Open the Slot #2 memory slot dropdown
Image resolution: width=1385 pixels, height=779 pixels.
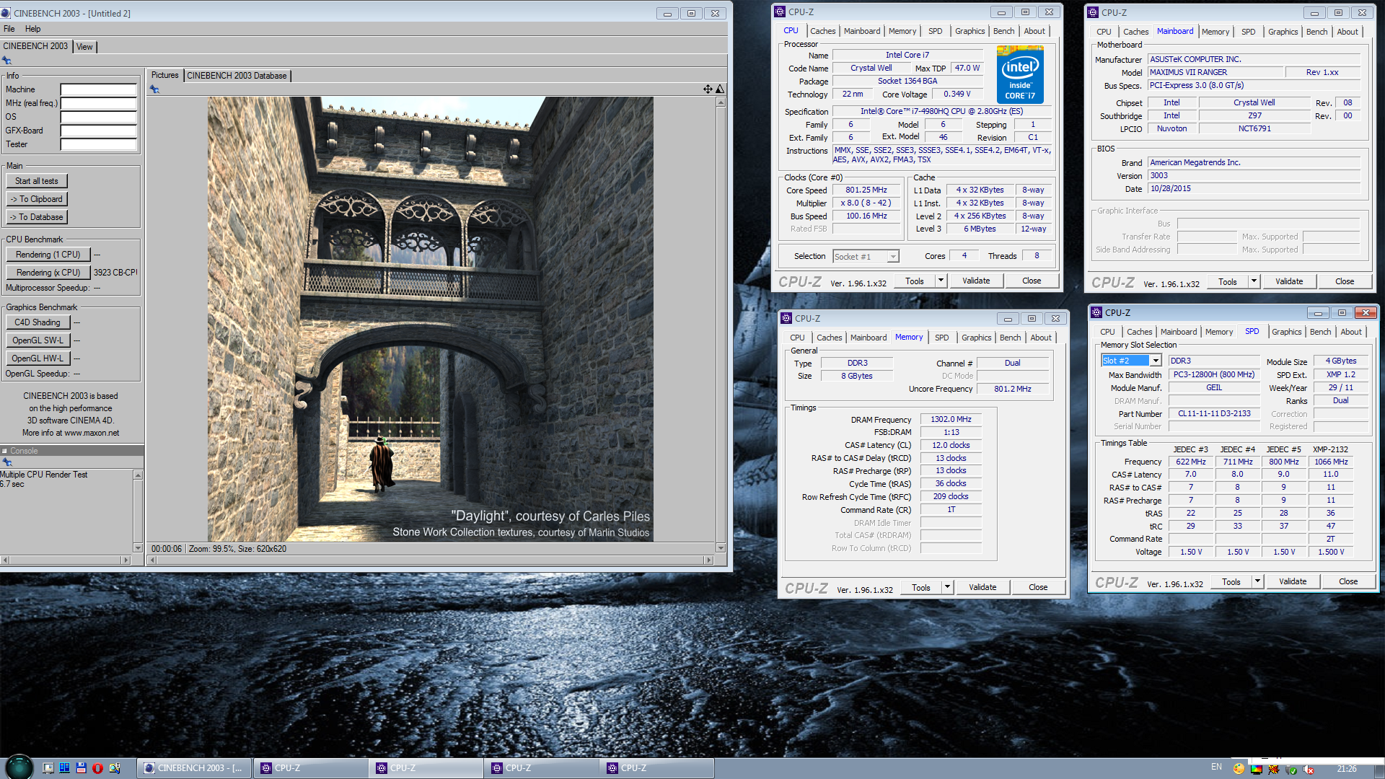click(1156, 361)
